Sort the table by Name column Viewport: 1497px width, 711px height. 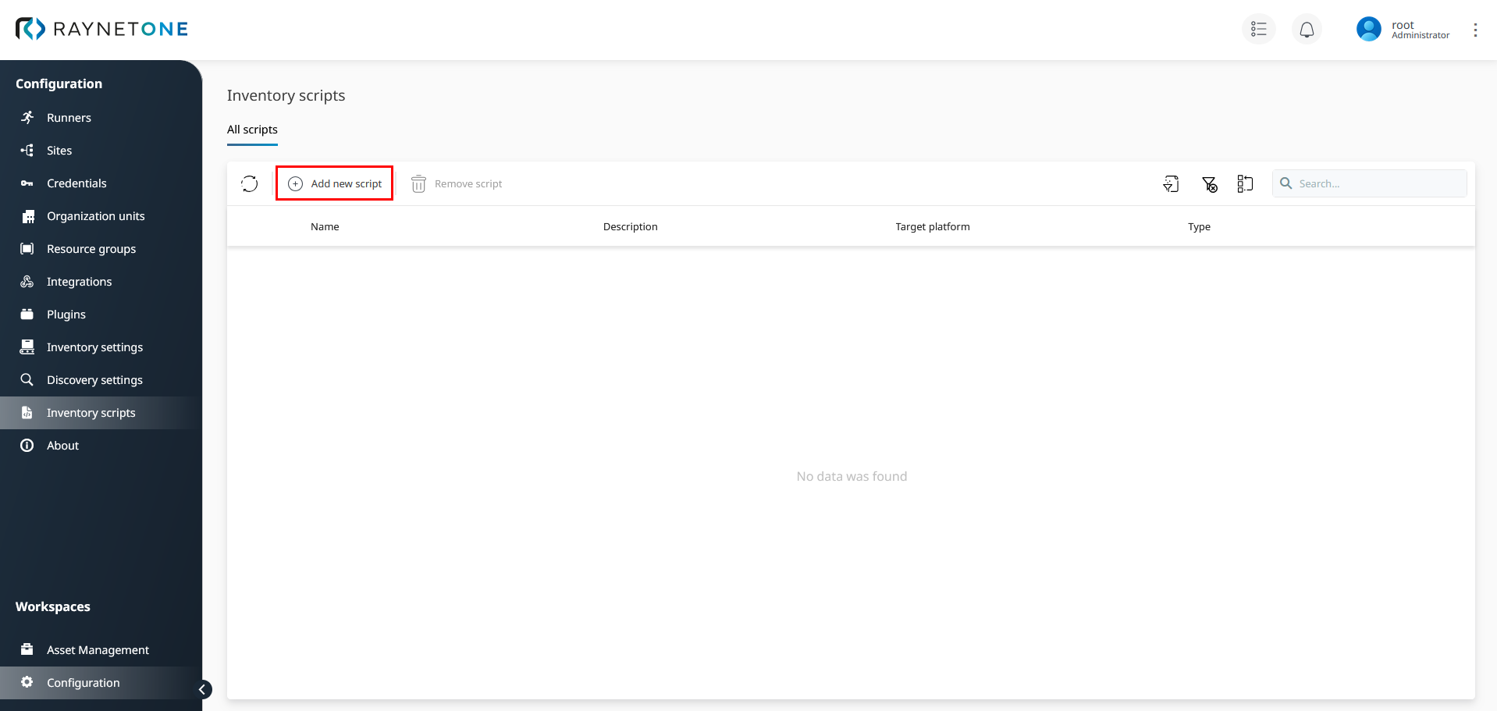(325, 226)
